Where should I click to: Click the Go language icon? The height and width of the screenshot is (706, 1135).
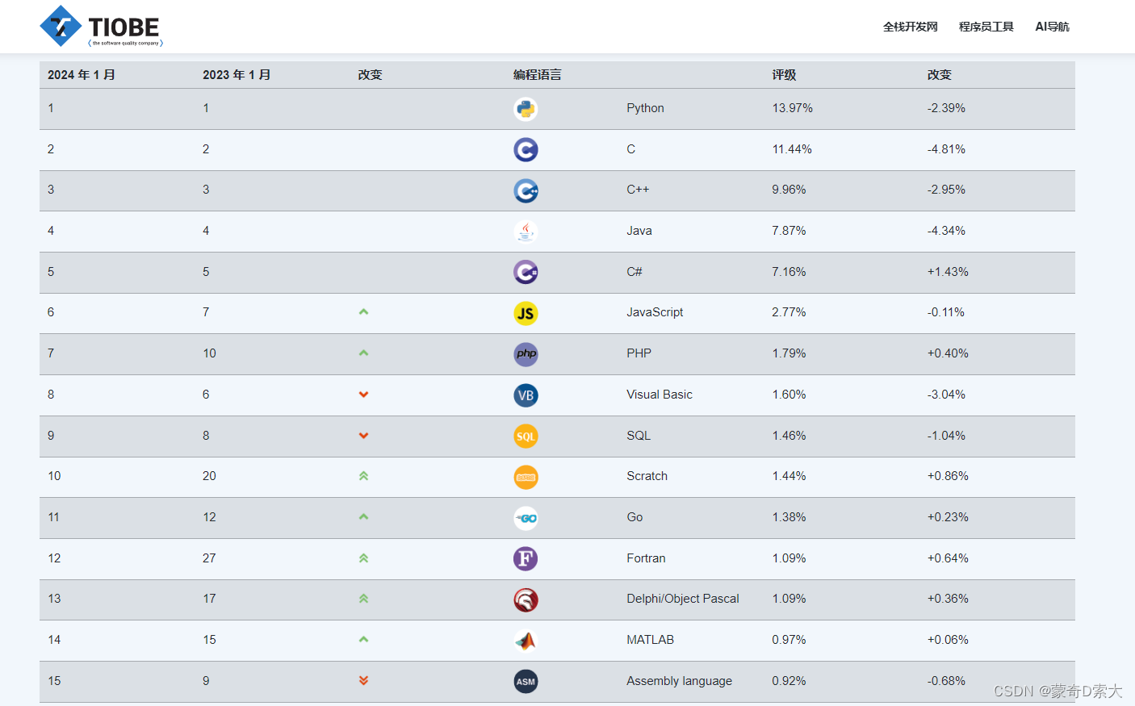click(x=526, y=518)
